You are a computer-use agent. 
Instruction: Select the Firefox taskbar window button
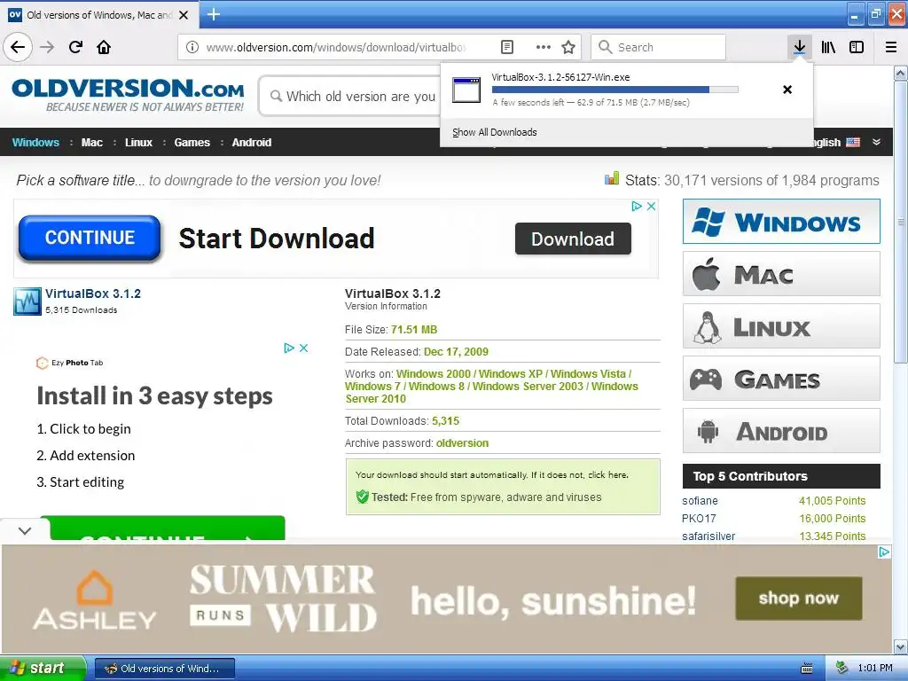164,669
